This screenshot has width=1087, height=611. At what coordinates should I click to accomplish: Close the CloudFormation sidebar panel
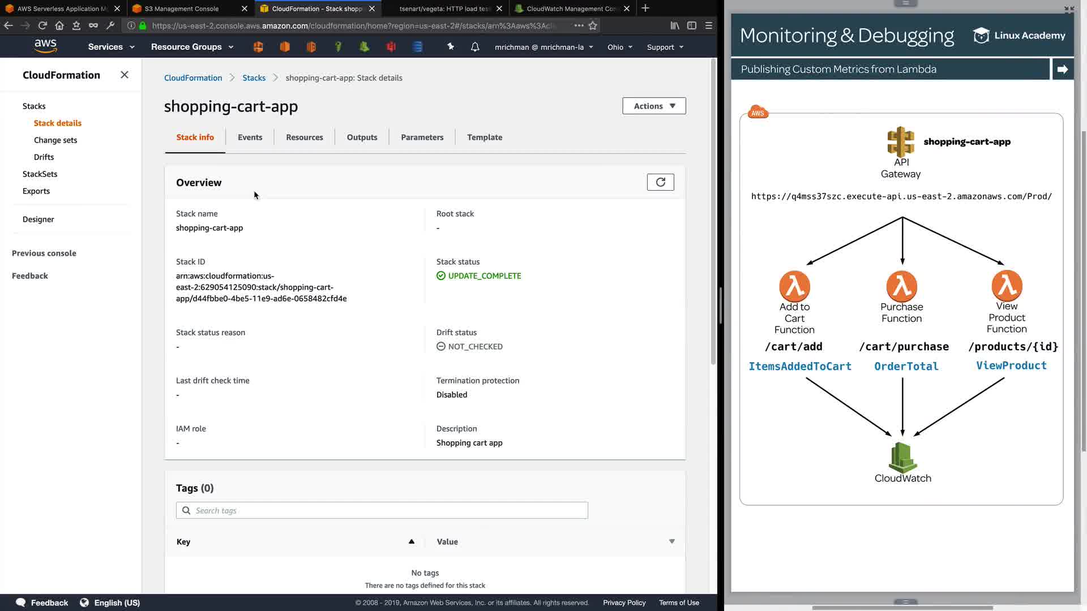pos(125,75)
